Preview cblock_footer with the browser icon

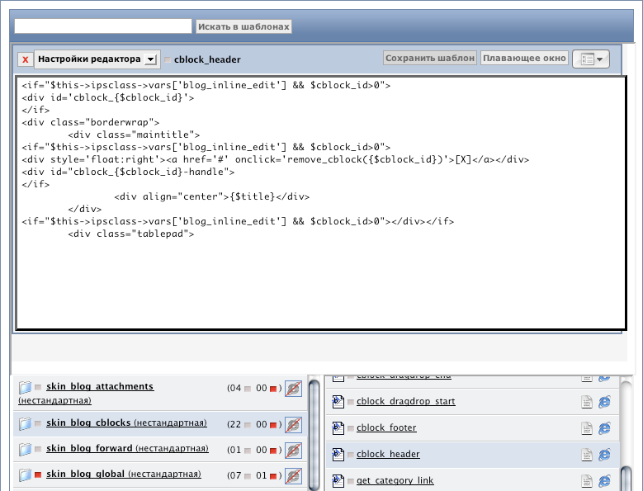point(604,429)
